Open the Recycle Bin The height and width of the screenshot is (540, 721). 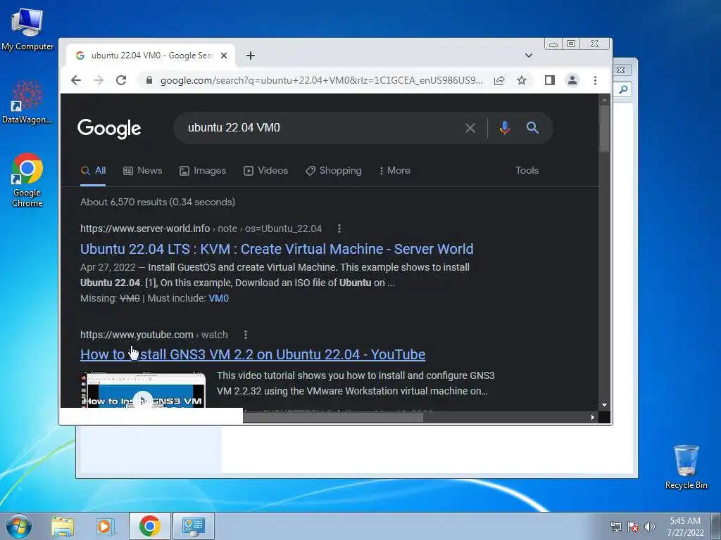point(686,467)
